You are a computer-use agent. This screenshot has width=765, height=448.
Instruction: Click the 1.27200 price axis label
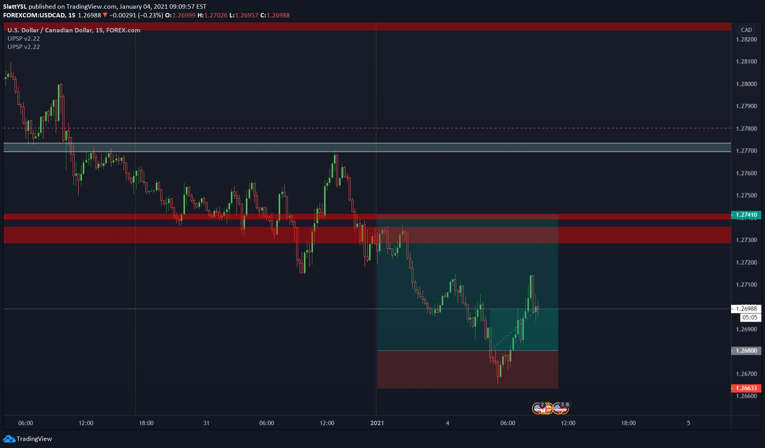746,262
